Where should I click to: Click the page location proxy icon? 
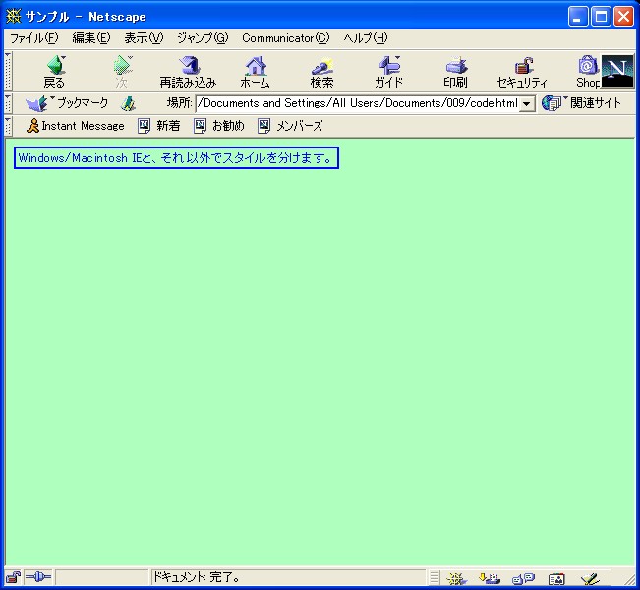pos(128,103)
